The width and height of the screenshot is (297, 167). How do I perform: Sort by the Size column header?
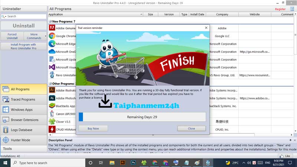click(x=150, y=14)
